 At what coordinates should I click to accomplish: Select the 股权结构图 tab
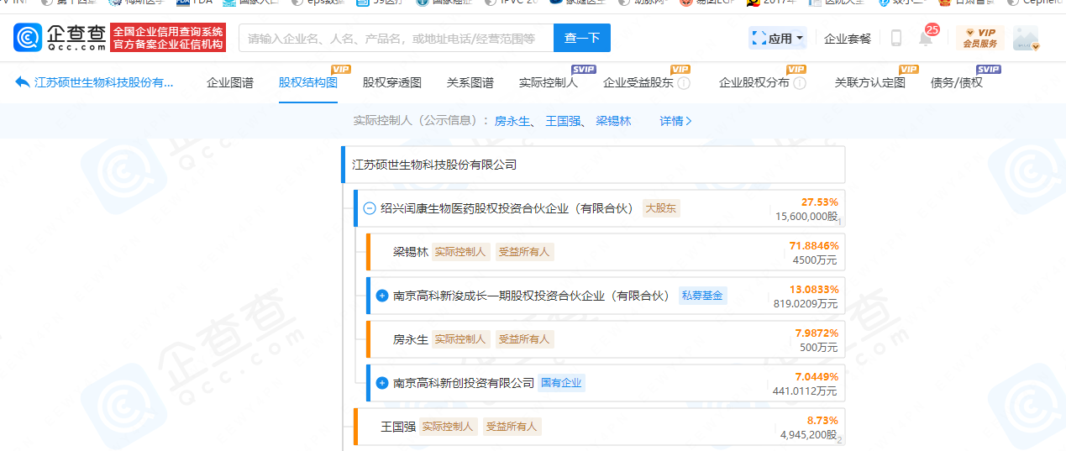[308, 82]
